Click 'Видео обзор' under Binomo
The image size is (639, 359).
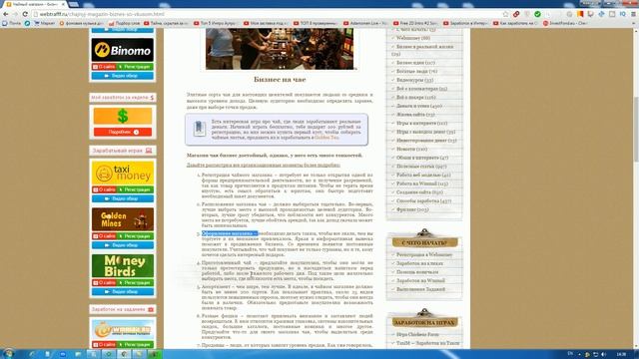(123, 76)
